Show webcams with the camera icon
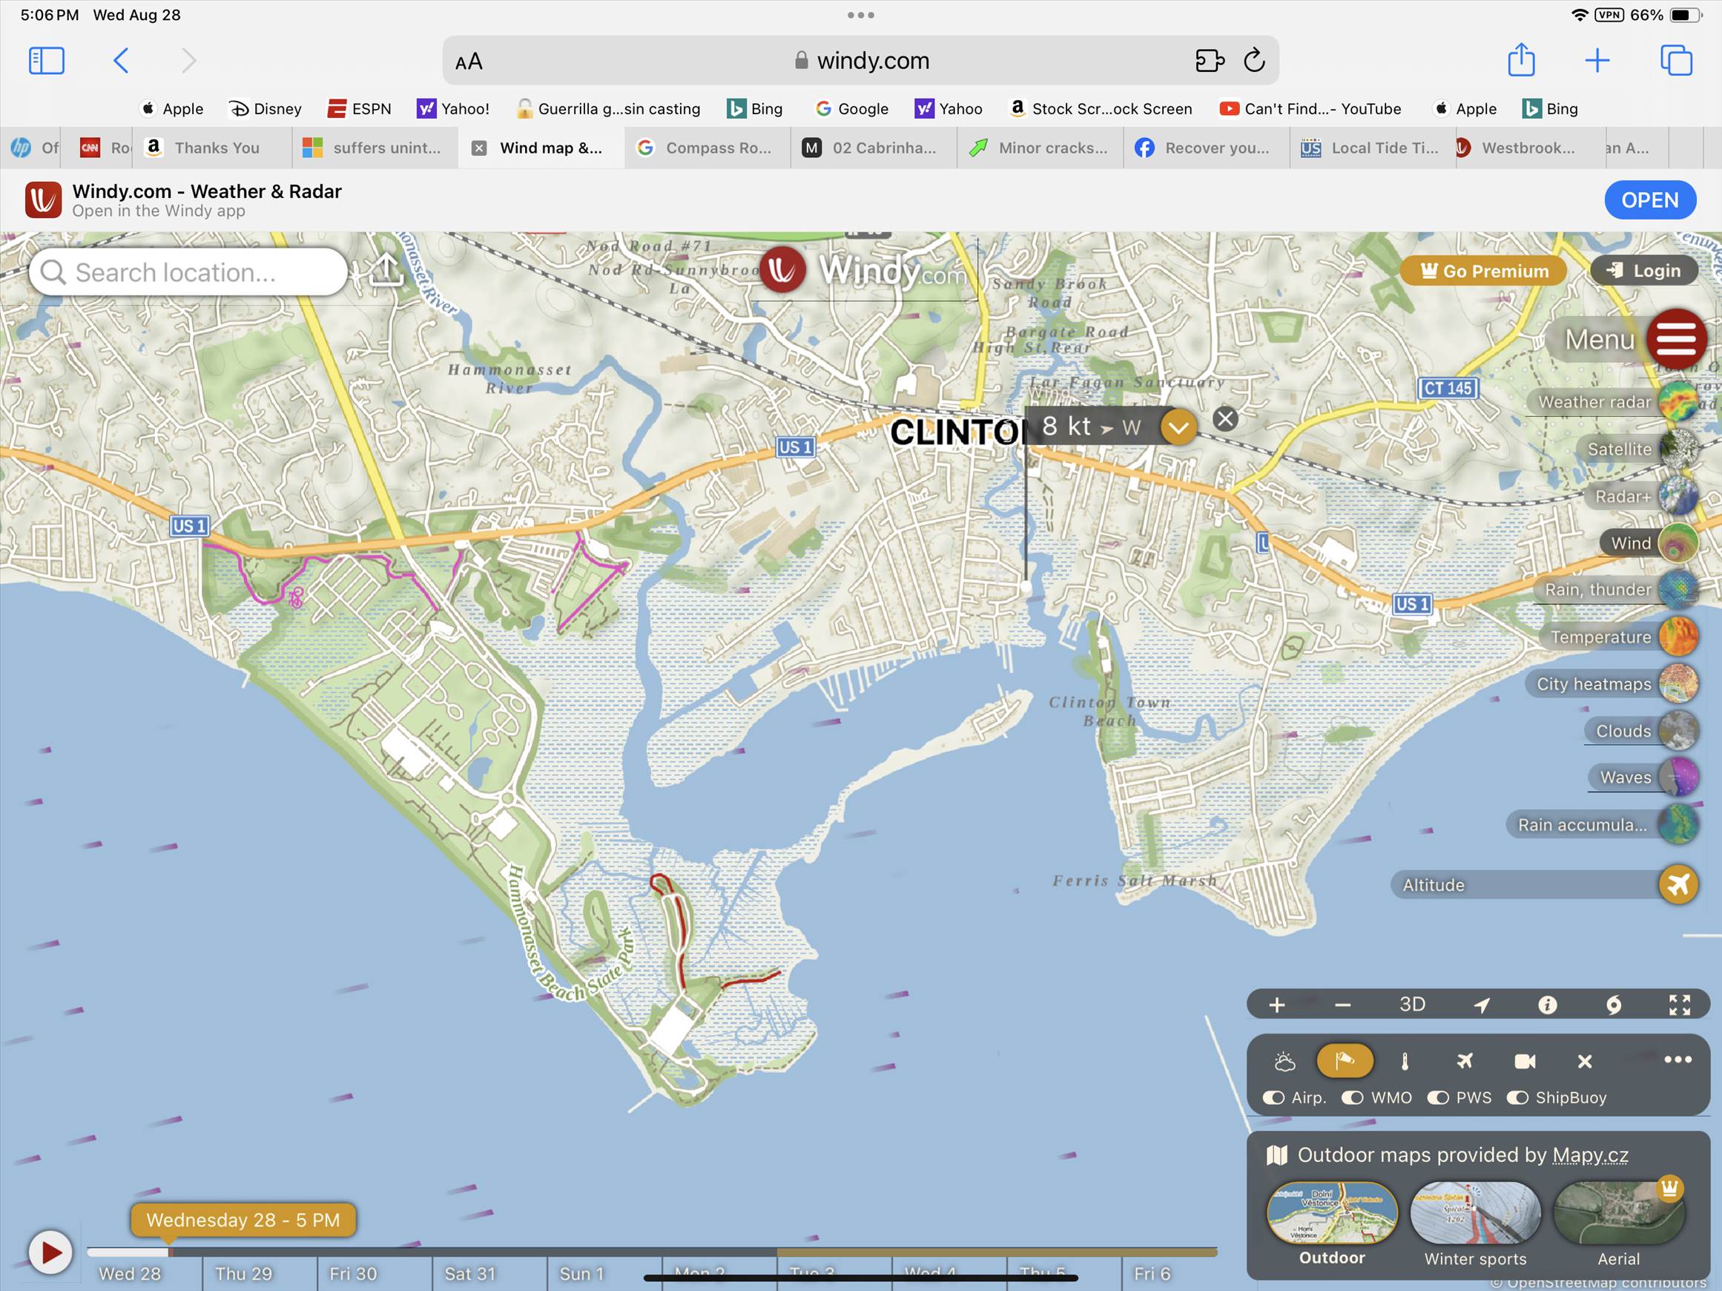Viewport: 1722px width, 1291px height. [1524, 1061]
